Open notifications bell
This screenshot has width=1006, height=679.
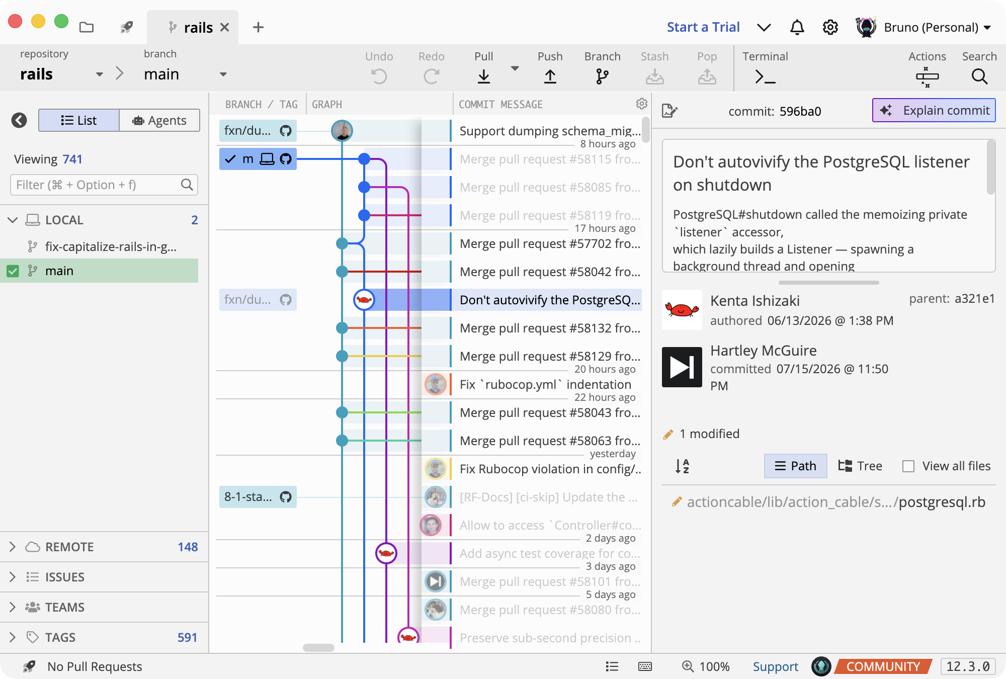coord(797,27)
